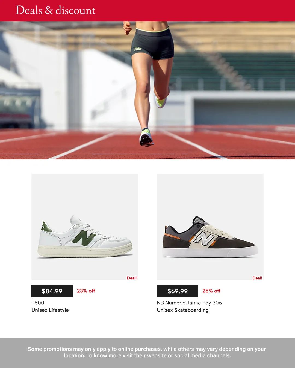Click the promotions disclaimer footer text
The width and height of the screenshot is (295, 368).
(x=147, y=352)
